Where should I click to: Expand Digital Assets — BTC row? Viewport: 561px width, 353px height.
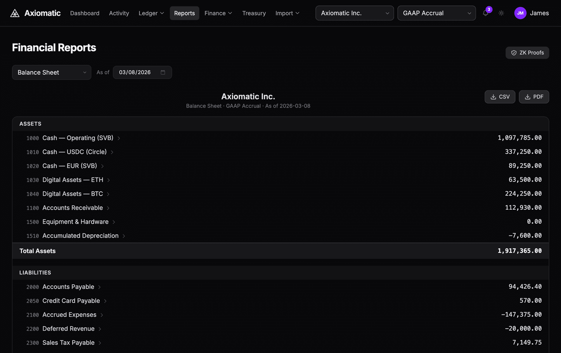108,194
